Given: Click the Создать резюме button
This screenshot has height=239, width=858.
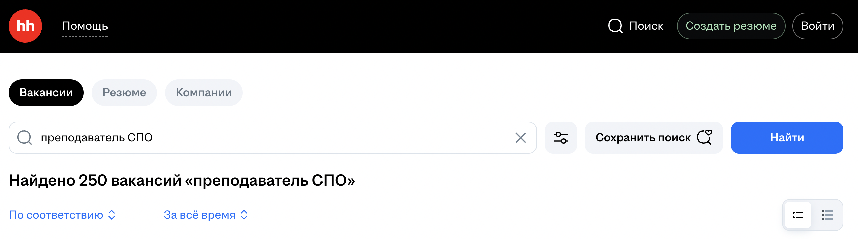Looking at the screenshot, I should [731, 26].
